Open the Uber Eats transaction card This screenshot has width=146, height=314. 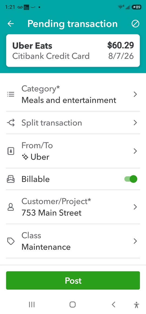tap(73, 51)
